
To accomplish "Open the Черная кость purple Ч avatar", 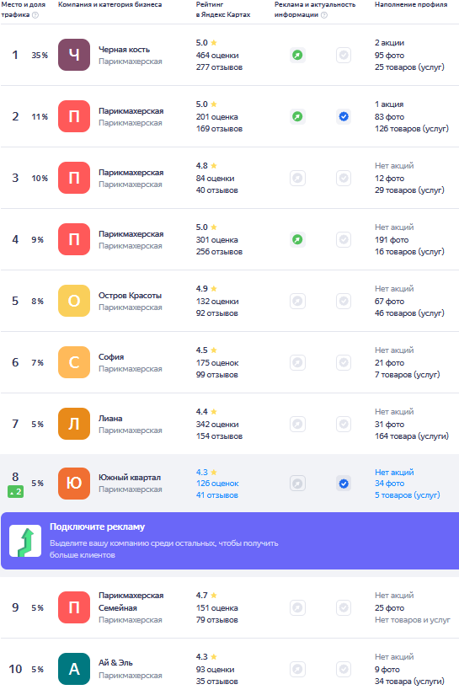I will click(74, 55).
